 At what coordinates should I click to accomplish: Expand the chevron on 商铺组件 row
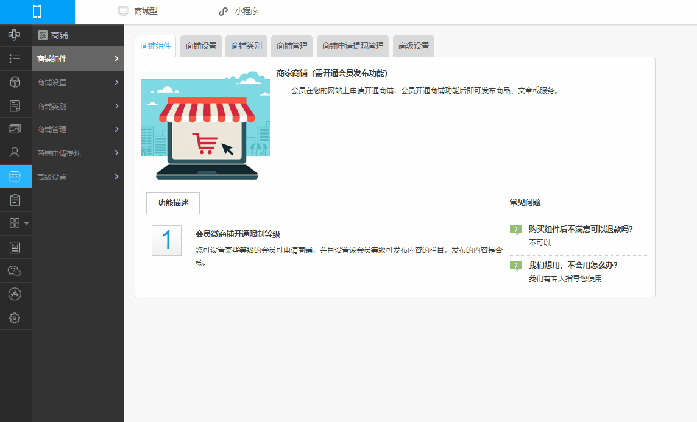(x=116, y=58)
